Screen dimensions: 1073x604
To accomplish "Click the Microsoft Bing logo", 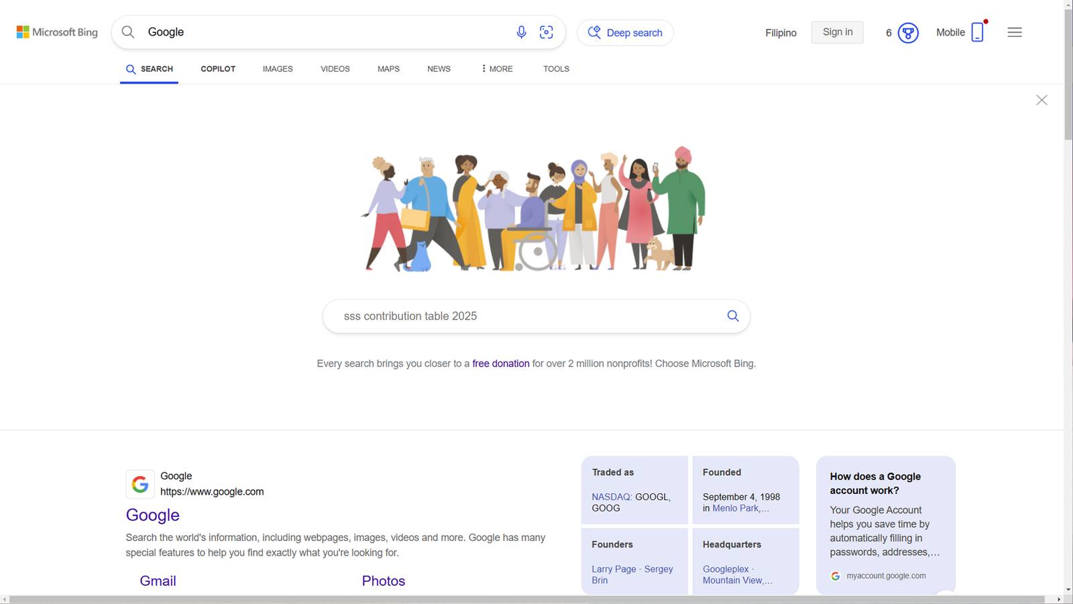I will [56, 32].
